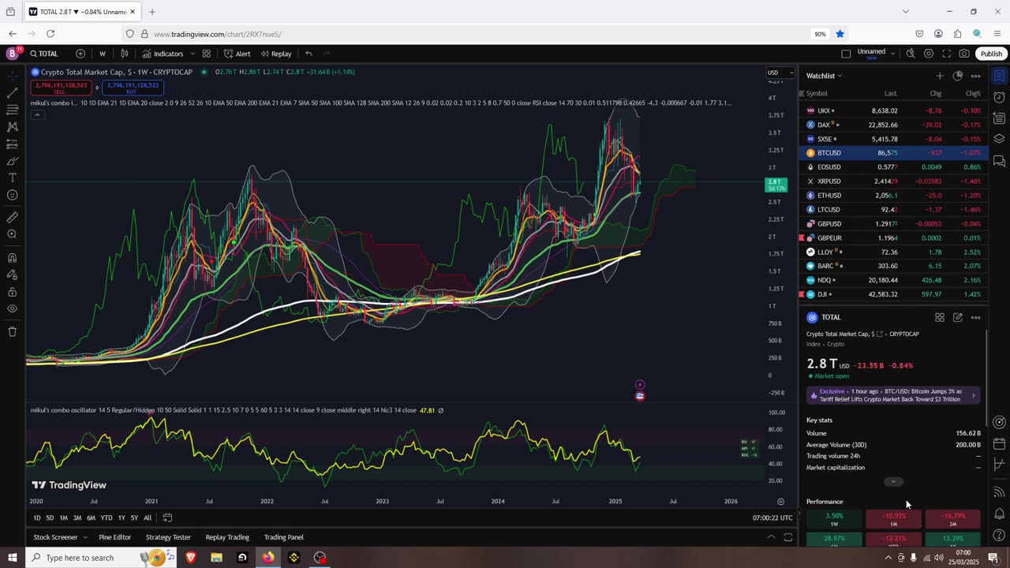Activate the zoom in tool

point(12,234)
